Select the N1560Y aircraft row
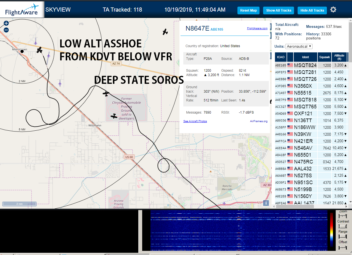352x255 pixels. (311, 196)
